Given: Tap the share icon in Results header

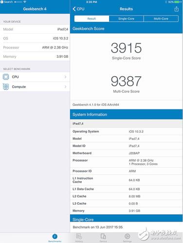Looking at the screenshot, I should (x=177, y=9).
